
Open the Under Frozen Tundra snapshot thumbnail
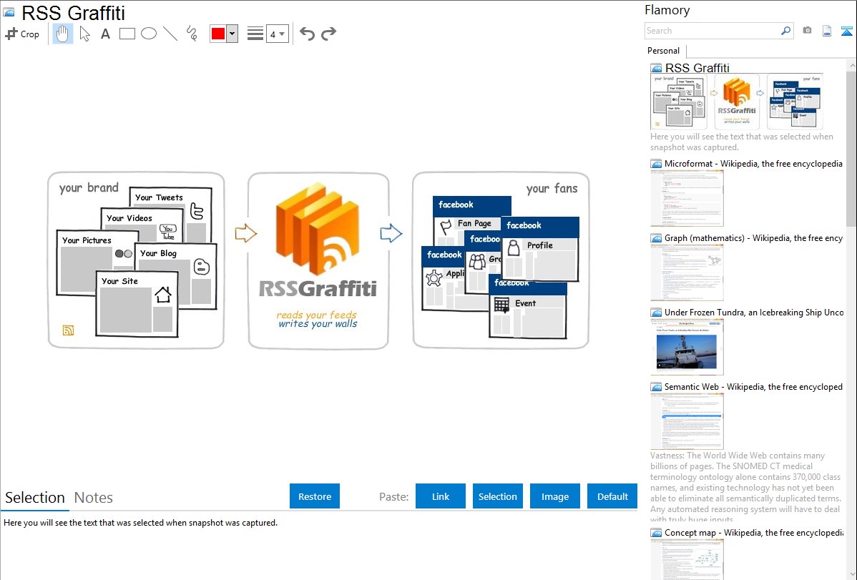pyautogui.click(x=687, y=347)
